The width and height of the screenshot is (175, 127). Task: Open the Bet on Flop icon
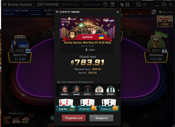[25, 120]
